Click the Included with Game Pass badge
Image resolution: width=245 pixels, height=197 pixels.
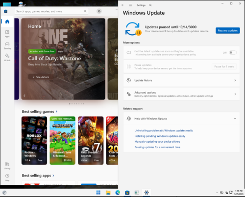(x=42, y=51)
